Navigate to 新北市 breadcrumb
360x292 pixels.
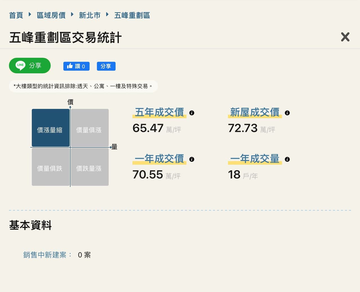(x=90, y=15)
